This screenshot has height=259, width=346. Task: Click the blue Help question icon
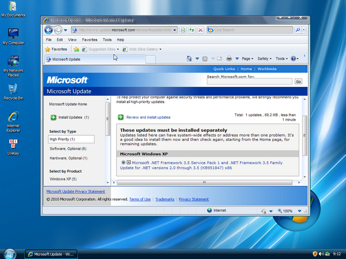click(294, 59)
